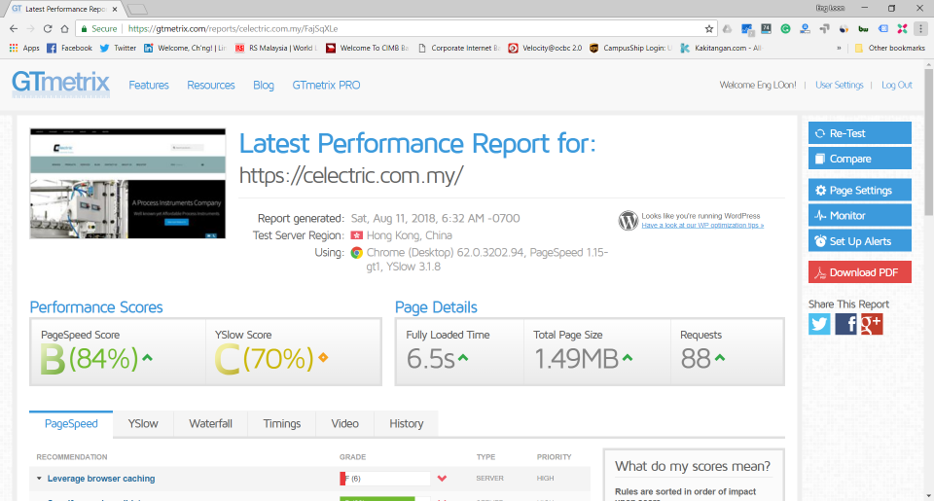Image resolution: width=934 pixels, height=501 pixels.
Task: Open the RS Malaysia bookmark
Action: tap(276, 49)
